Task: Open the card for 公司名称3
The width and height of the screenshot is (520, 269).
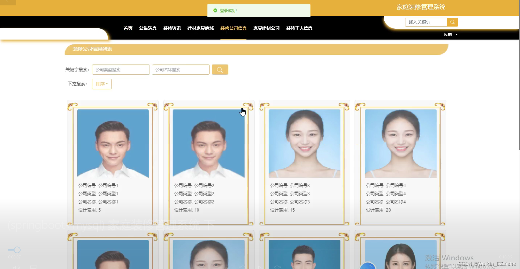Action: tap(304, 163)
